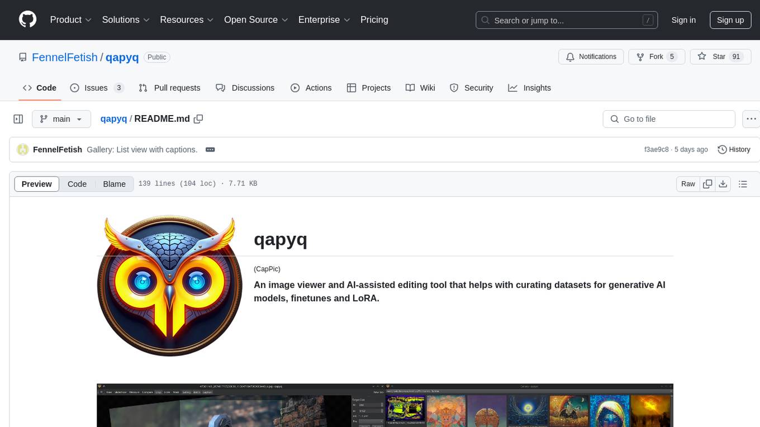This screenshot has height=427, width=760.
Task: Expand the Resources menu
Action: tap(187, 20)
